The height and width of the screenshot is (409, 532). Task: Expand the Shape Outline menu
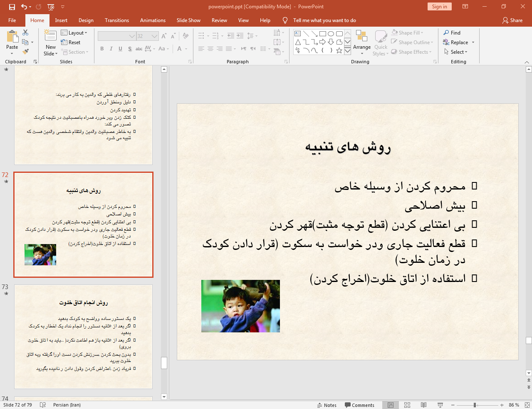click(x=412, y=42)
